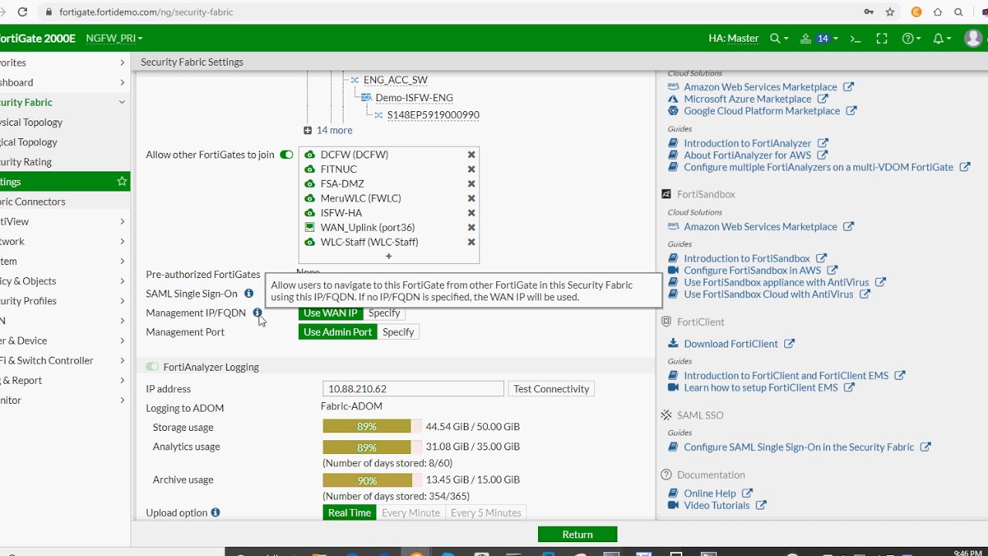Remove DCFW (DCFW) with its X icon
Screen dimensions: 988x556
coord(472,154)
